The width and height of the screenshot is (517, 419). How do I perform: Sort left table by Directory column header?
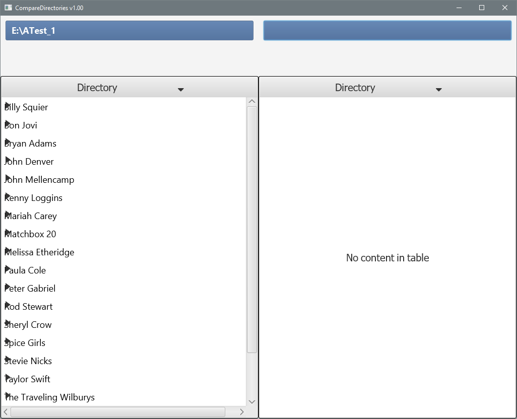click(x=130, y=87)
